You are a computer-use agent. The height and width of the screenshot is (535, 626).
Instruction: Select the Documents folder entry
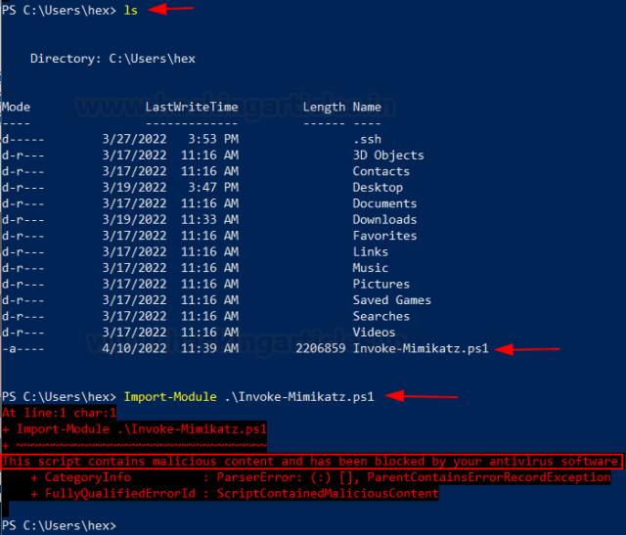click(384, 203)
